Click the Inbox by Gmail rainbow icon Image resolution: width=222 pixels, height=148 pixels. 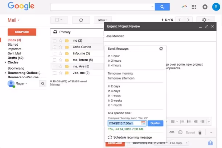coord(184,7)
